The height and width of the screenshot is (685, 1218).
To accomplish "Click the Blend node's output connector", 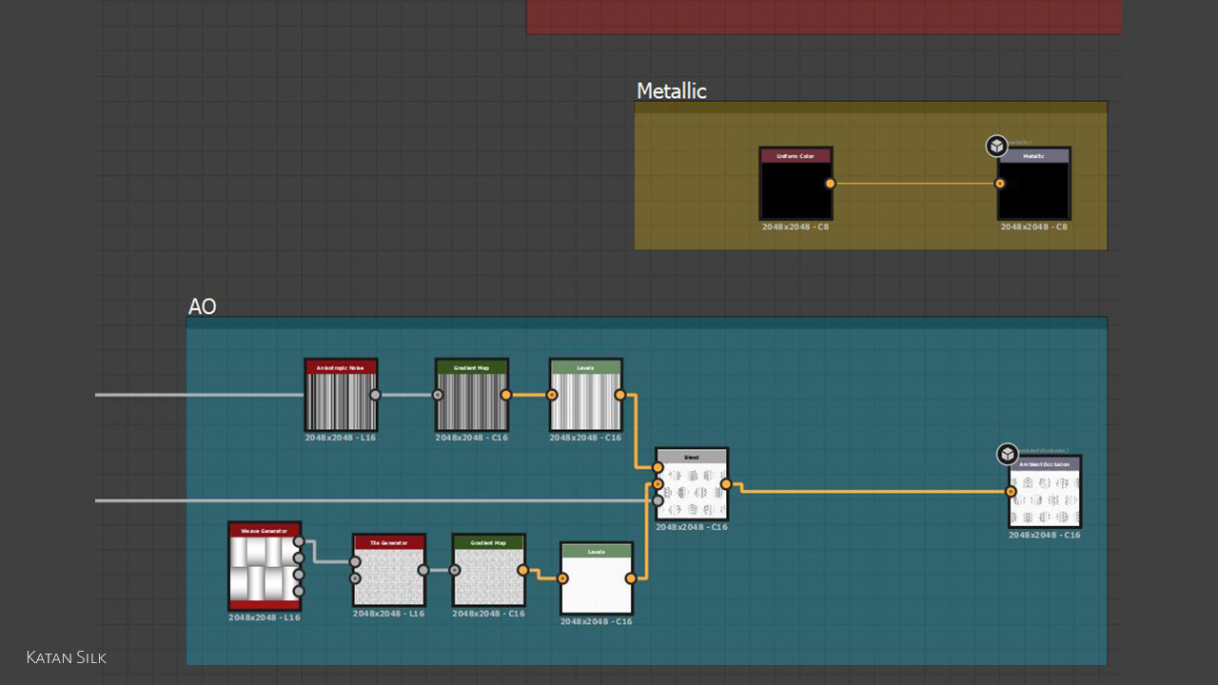I will coord(726,484).
